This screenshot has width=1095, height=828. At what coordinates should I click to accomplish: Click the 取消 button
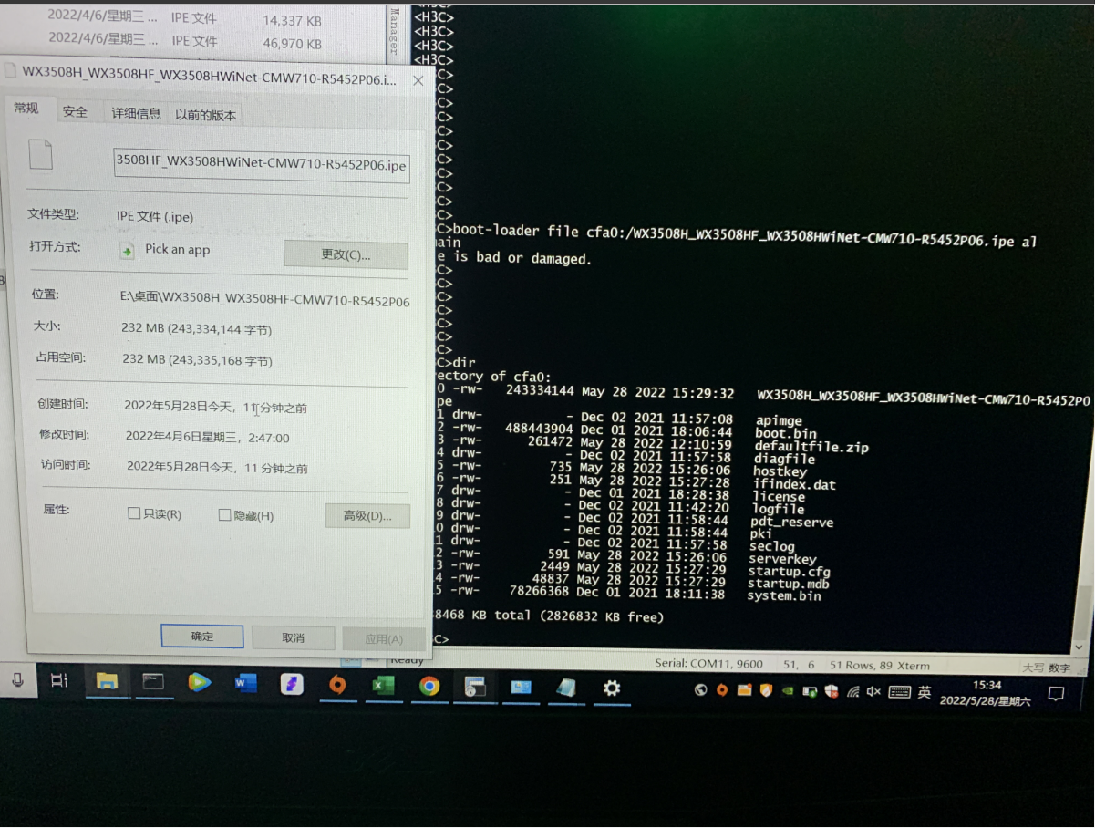(293, 637)
